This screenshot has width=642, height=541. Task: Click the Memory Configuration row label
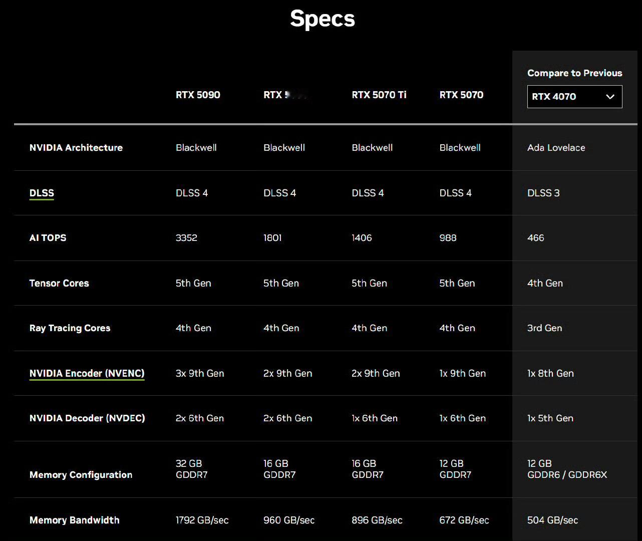click(x=81, y=475)
